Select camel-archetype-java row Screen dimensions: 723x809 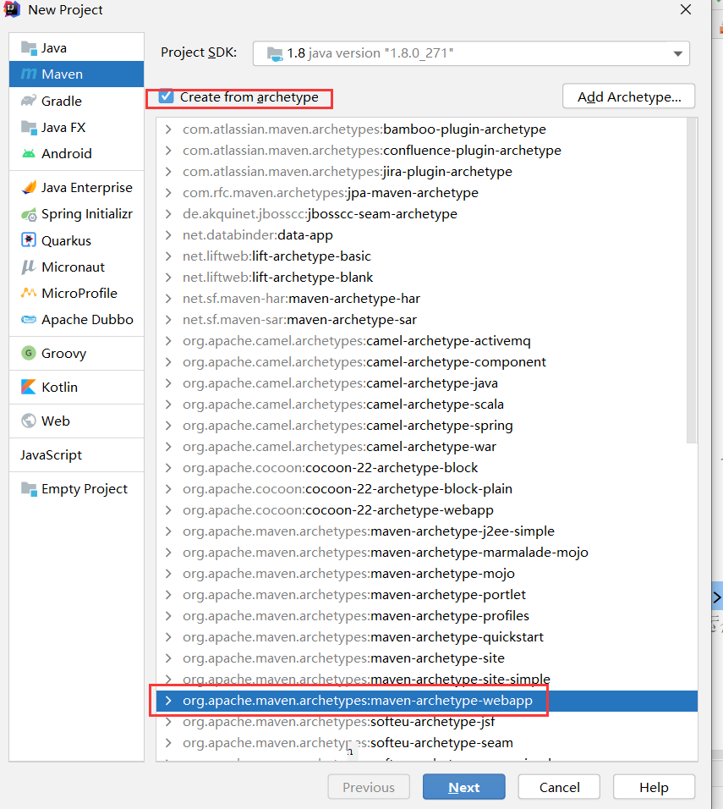[x=426, y=382]
